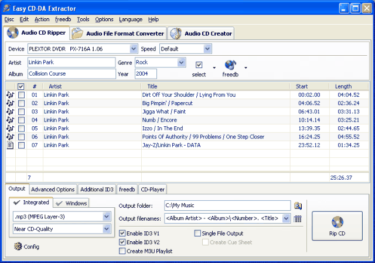Click music note icon for track 01
Viewport: 375px width, 263px height.
[11, 95]
